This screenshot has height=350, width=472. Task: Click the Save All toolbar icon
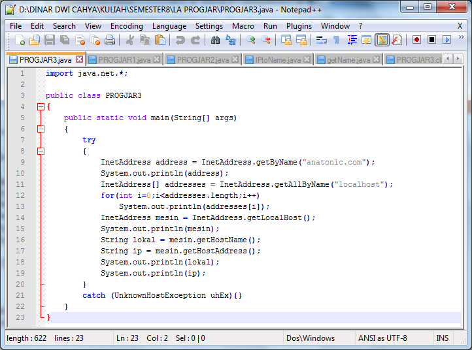(65, 40)
